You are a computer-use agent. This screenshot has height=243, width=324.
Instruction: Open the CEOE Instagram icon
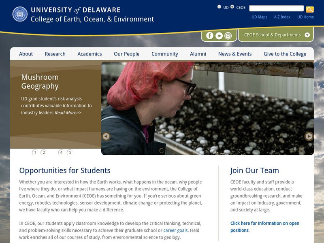(228, 36)
